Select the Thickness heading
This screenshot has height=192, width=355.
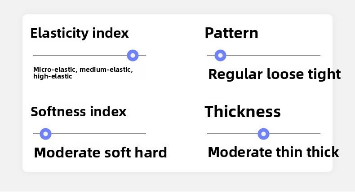click(243, 112)
